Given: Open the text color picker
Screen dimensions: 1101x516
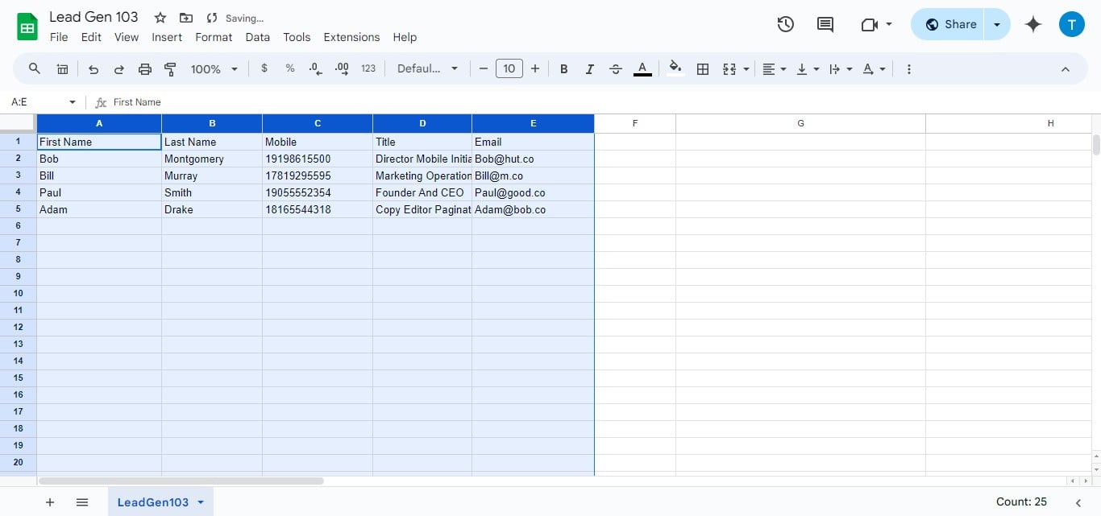Looking at the screenshot, I should [x=642, y=68].
